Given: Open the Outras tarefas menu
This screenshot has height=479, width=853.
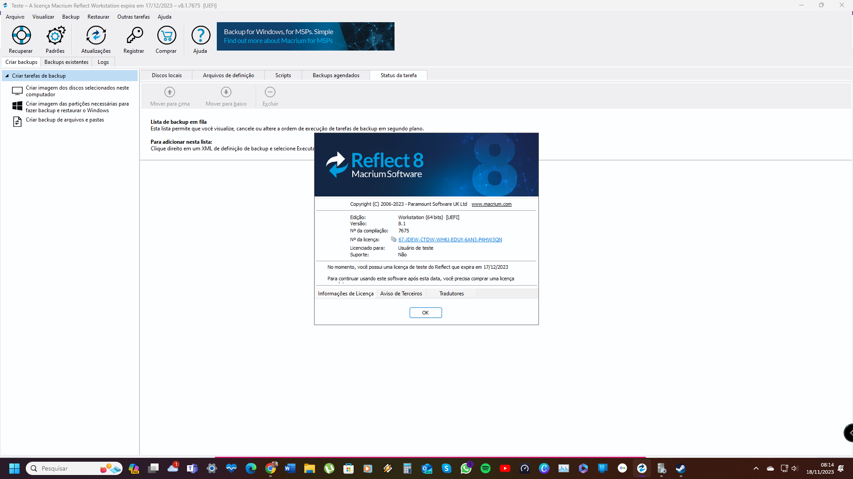Looking at the screenshot, I should tap(133, 17).
